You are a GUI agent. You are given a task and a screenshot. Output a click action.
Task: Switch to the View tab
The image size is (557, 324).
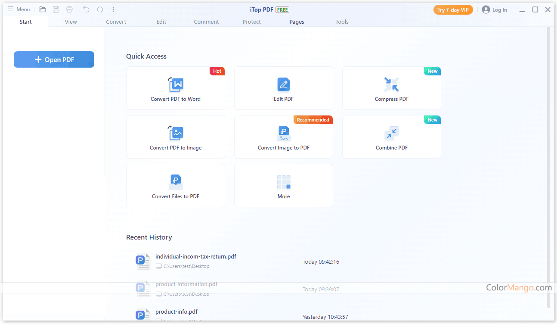(x=71, y=22)
